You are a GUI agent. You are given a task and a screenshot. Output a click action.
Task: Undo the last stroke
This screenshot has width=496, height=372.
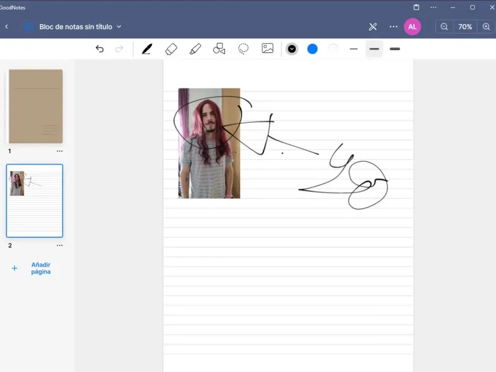(100, 49)
